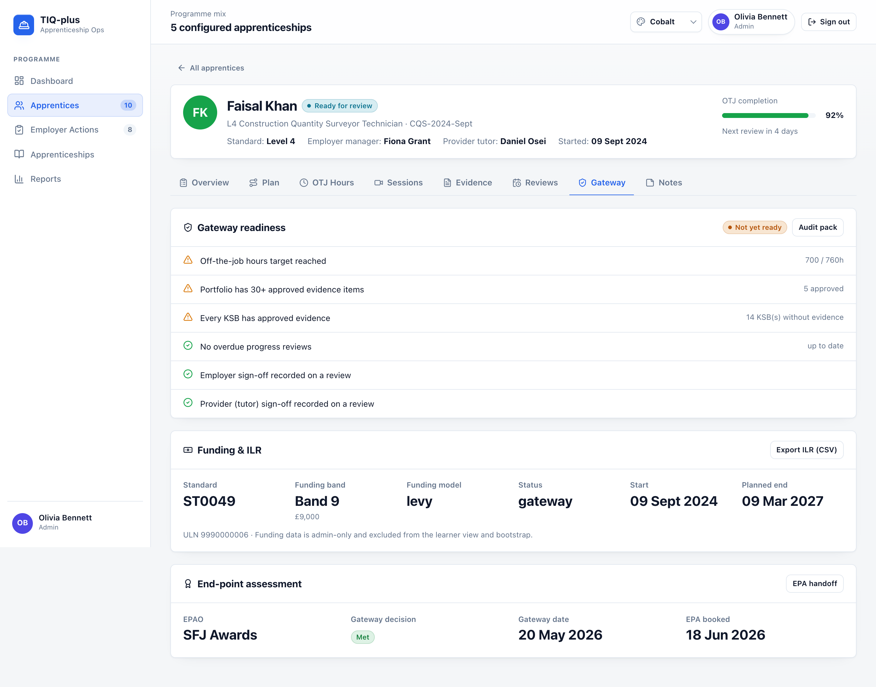Click the Apprentices people icon in sidebar
This screenshot has width=876, height=687.
point(19,105)
